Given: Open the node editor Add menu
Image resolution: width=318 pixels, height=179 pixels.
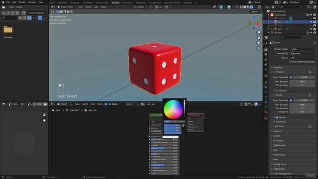Looking at the screenshot, I should pyautogui.click(x=92, y=104).
